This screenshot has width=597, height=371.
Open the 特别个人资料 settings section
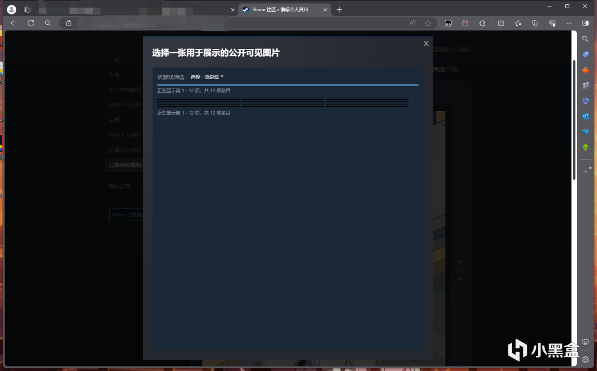(x=125, y=135)
